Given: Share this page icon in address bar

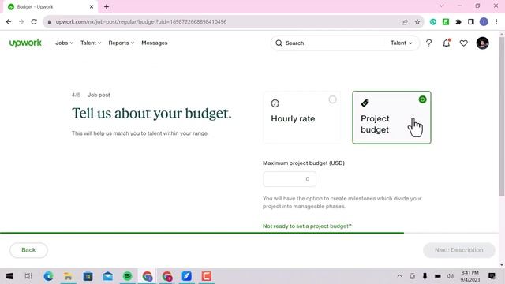Looking at the screenshot, I should point(405,22).
